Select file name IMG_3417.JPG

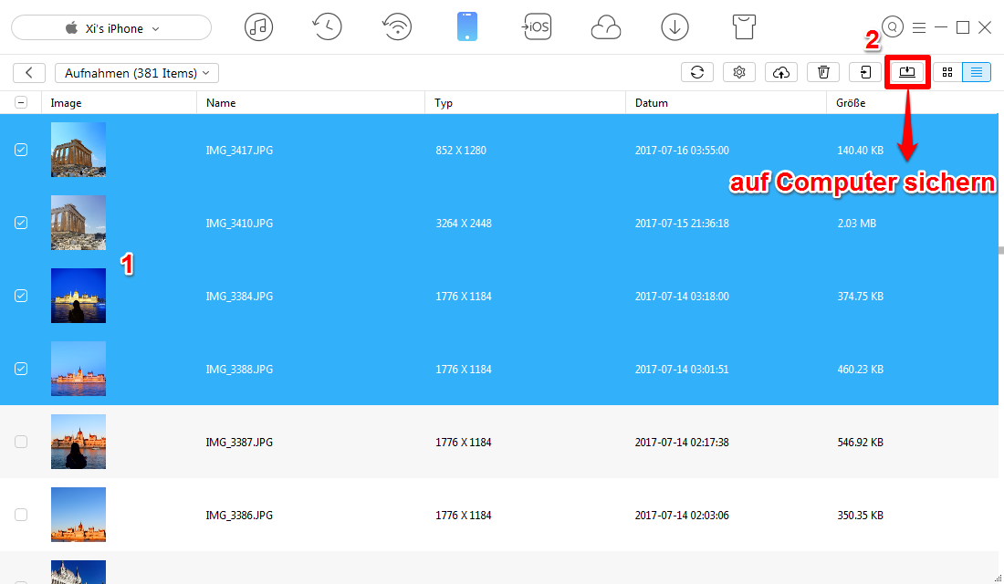(x=239, y=151)
